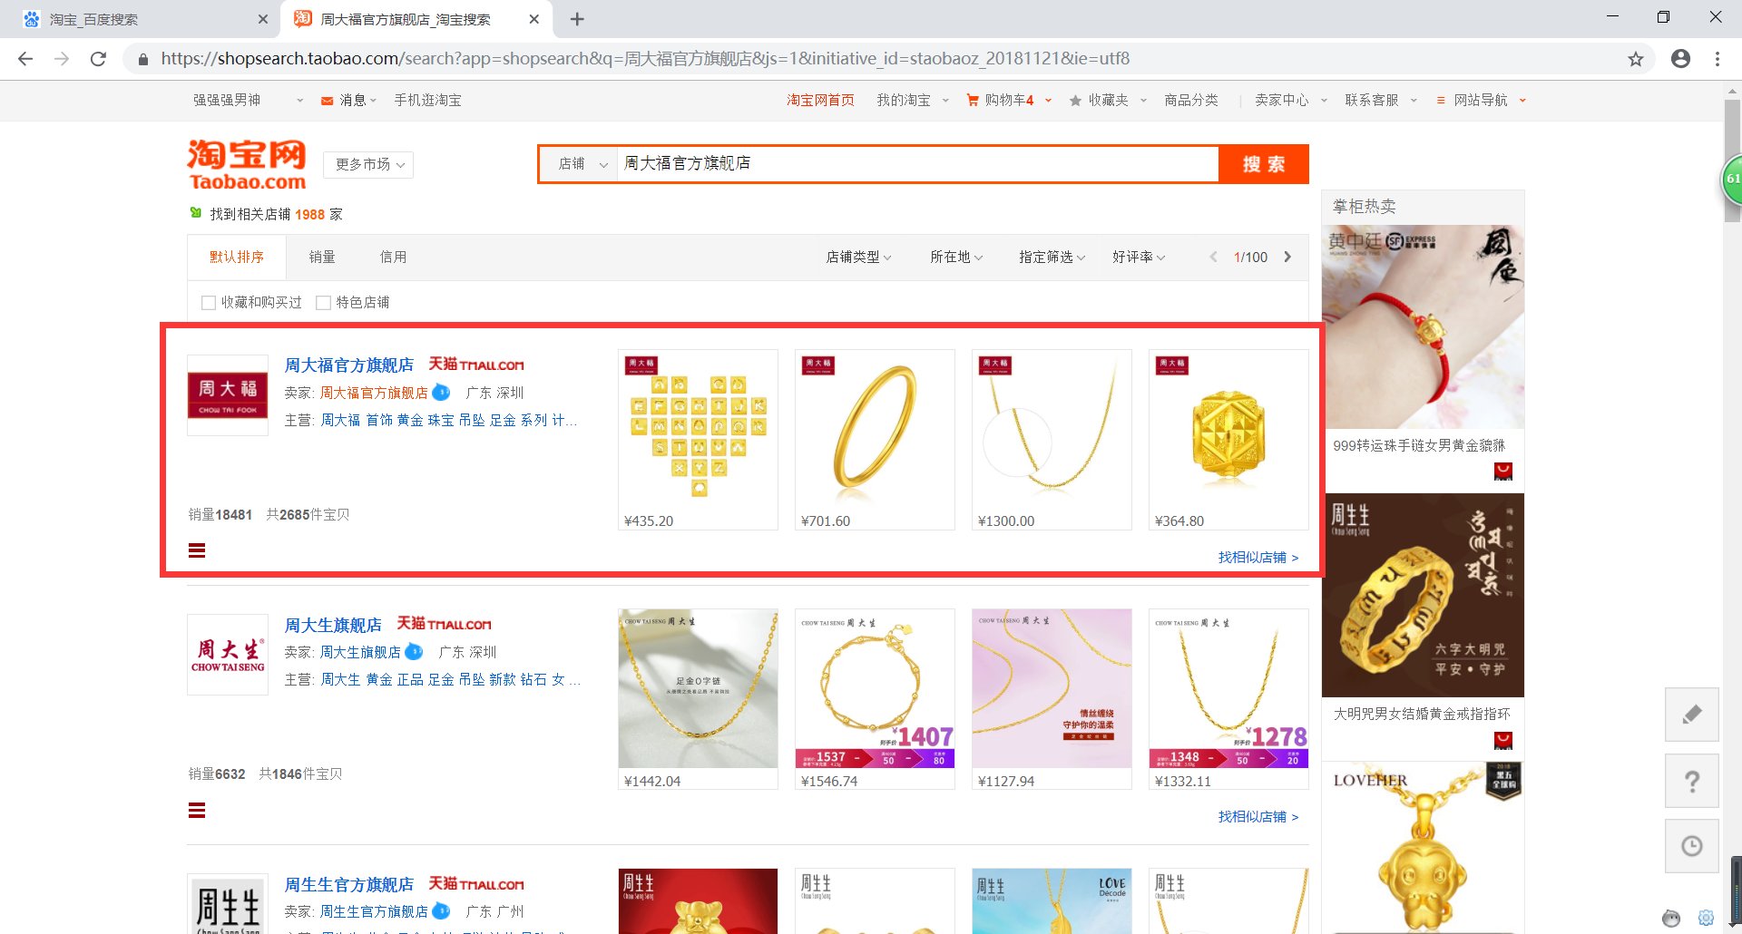This screenshot has height=934, width=1742.
Task: Enable the 收藏和购买过 checkbox
Action: click(209, 302)
